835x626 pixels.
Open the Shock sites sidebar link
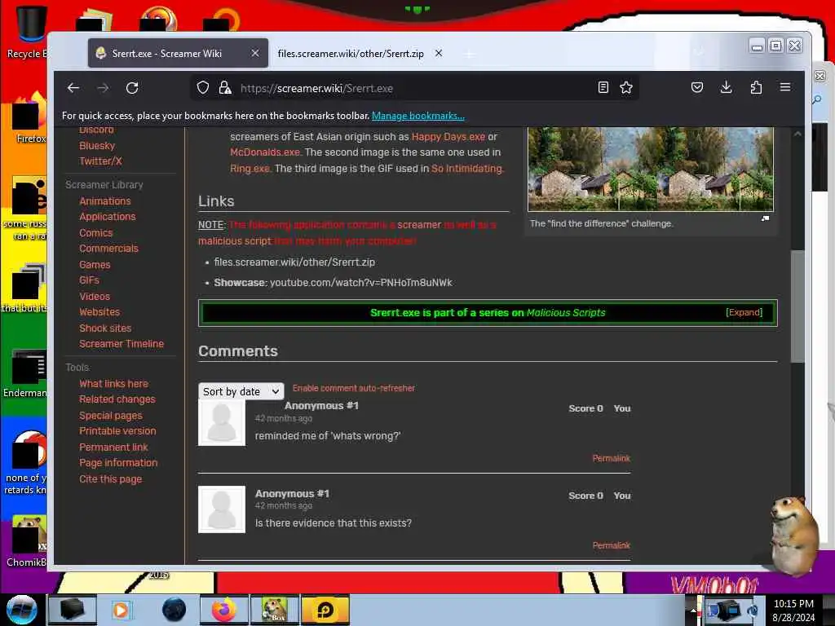pyautogui.click(x=105, y=328)
